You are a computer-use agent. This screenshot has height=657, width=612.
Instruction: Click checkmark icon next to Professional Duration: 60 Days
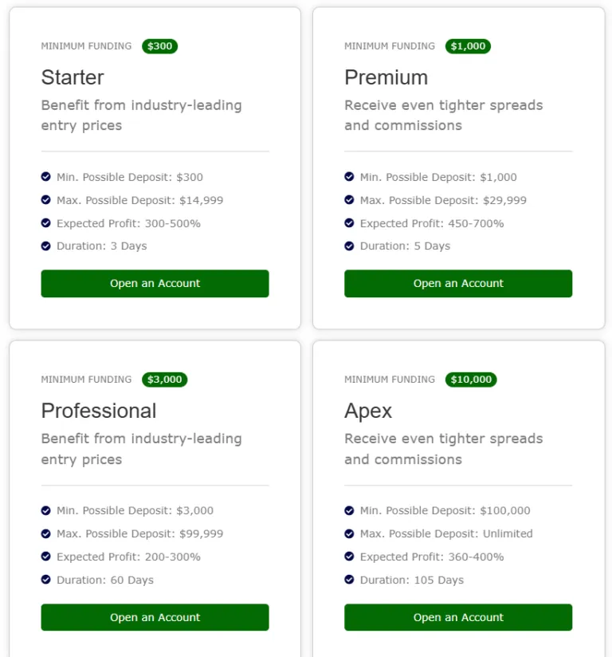(46, 580)
